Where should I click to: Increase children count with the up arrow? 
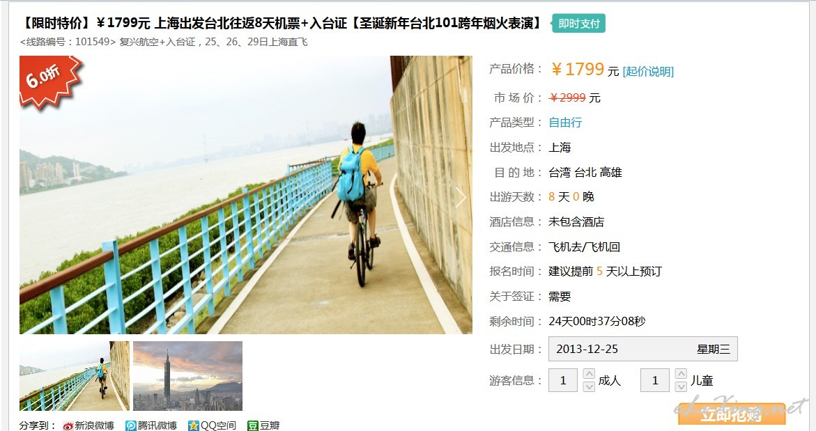tap(681, 374)
